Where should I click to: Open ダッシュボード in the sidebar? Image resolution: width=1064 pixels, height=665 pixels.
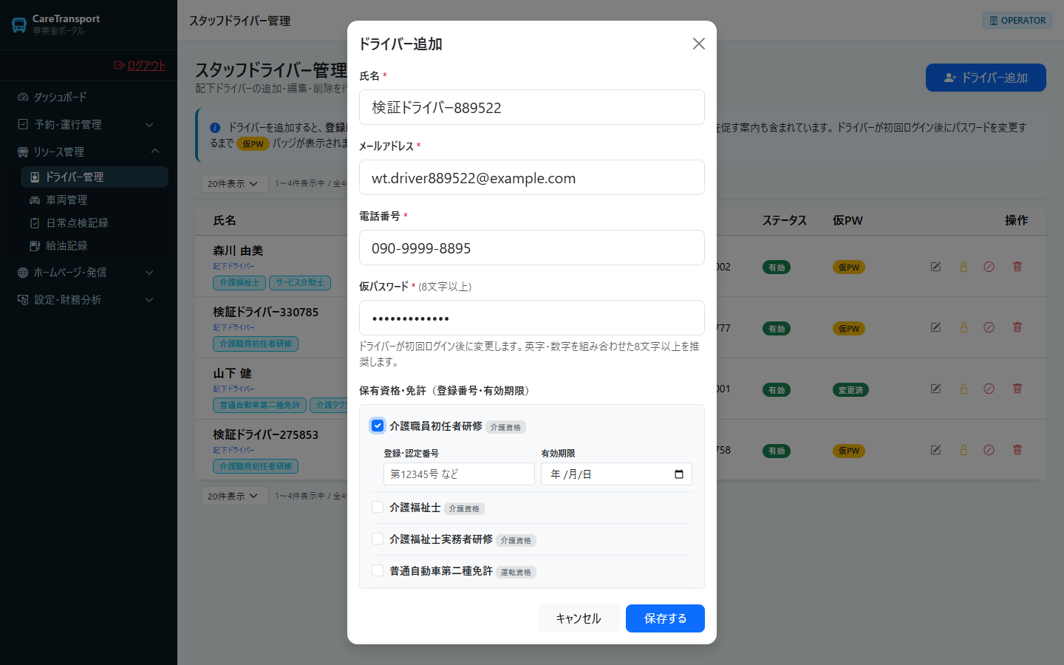[x=89, y=97]
